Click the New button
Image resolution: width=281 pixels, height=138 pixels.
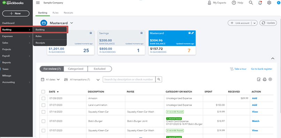[16, 14]
